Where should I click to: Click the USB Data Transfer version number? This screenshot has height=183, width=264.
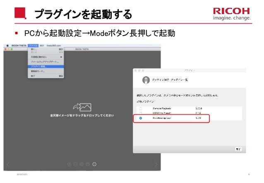coord(198,113)
